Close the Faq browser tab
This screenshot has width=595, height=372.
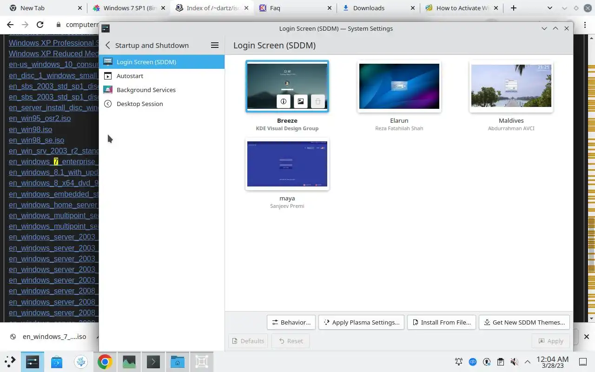(x=330, y=8)
